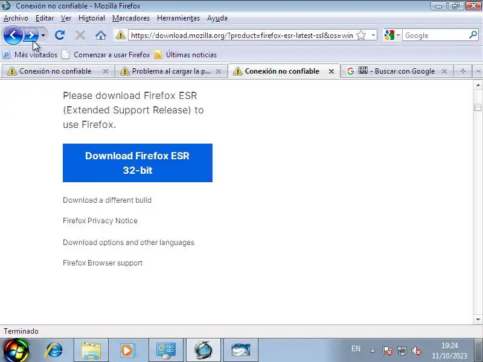Reload the current page
Viewport: 483px width, 362px height.
click(x=59, y=36)
